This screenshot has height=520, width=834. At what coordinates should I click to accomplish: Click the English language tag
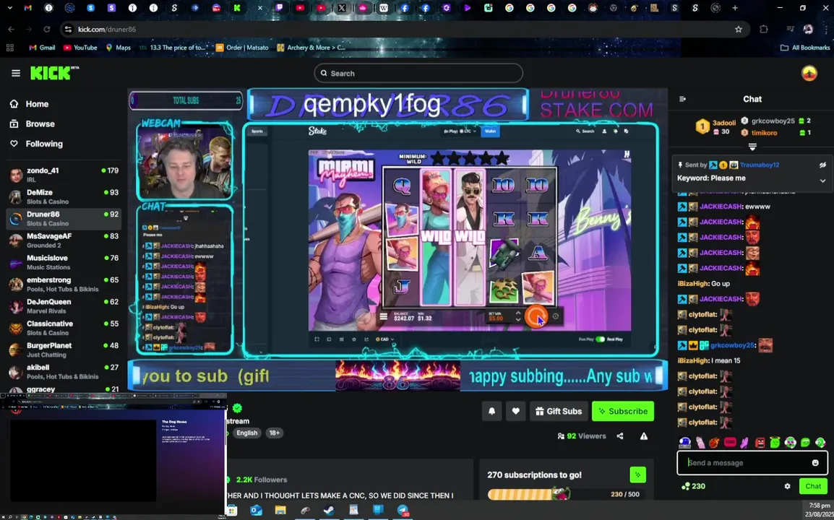(246, 433)
